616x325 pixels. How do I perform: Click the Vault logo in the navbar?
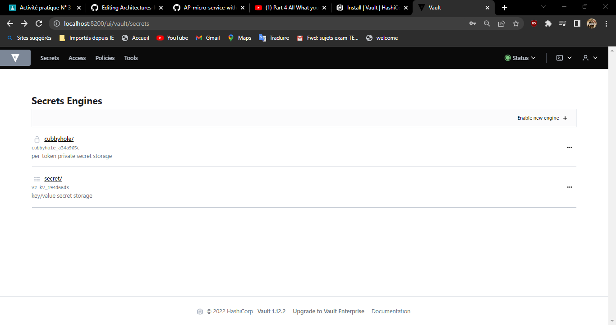pos(15,57)
